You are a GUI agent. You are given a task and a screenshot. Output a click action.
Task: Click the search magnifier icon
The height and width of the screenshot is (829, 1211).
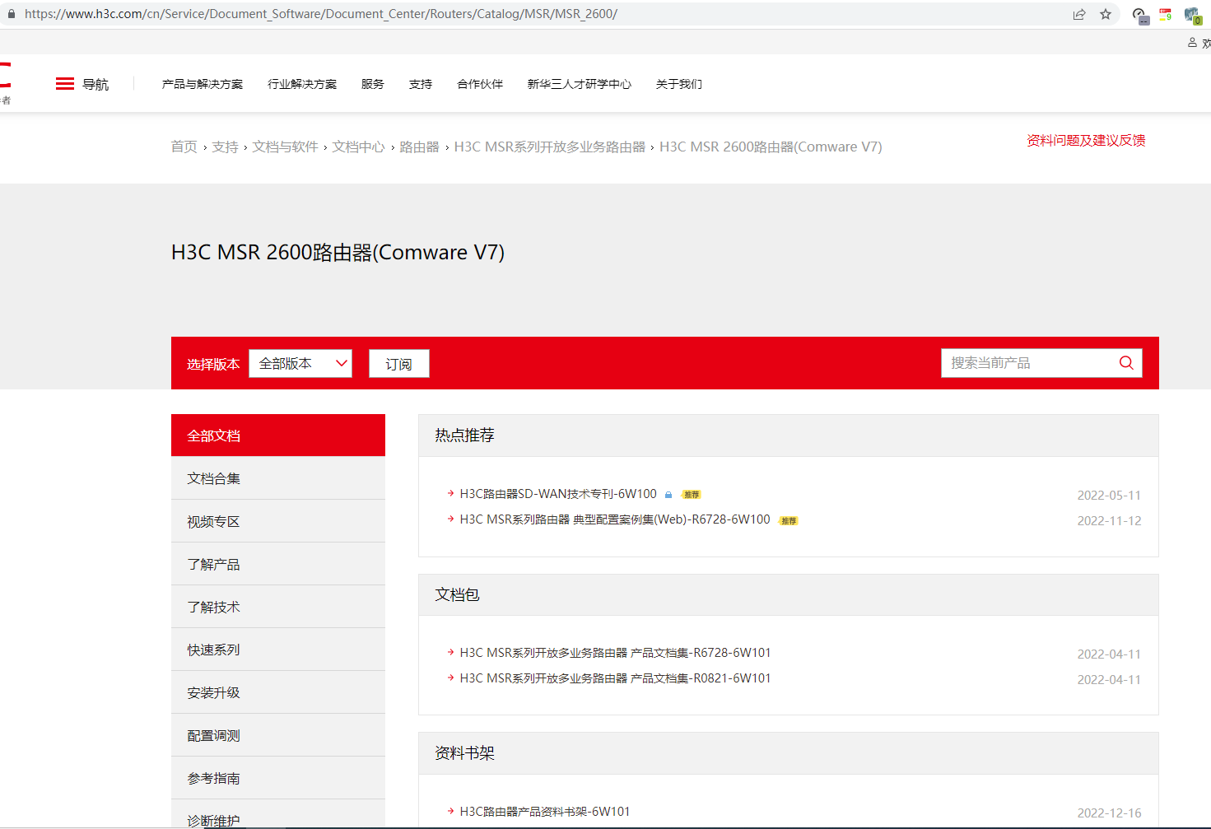pyautogui.click(x=1126, y=363)
